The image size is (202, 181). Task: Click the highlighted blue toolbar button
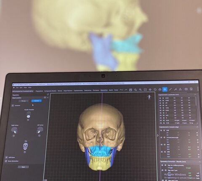click(x=165, y=89)
